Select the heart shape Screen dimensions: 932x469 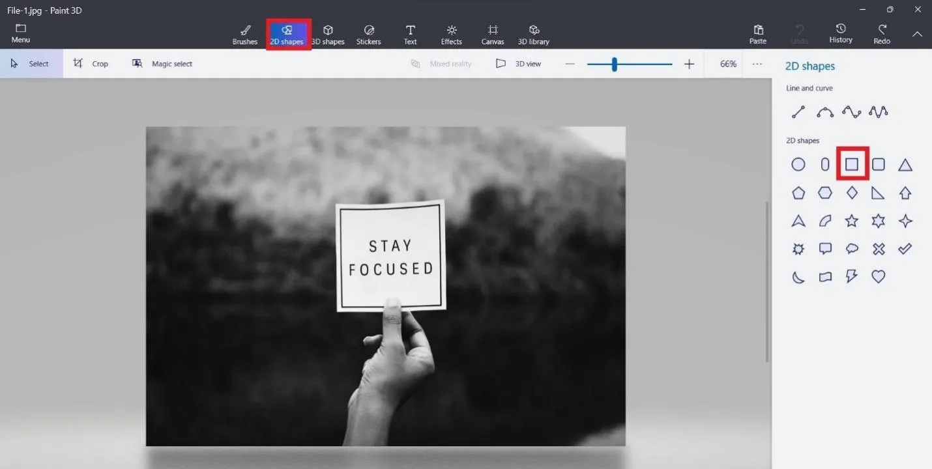pos(878,276)
